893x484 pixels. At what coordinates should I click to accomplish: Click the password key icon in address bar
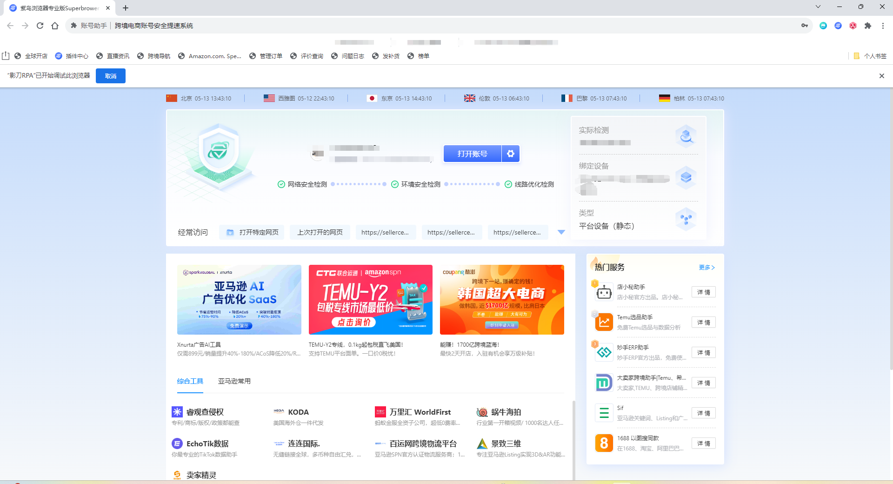804,26
